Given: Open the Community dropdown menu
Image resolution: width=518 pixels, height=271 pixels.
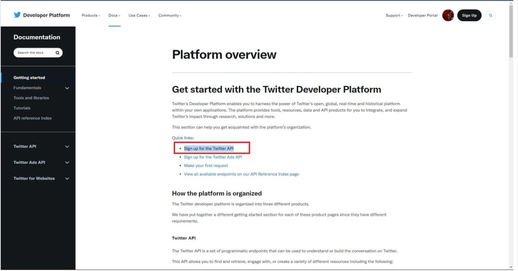Looking at the screenshot, I should (170, 15).
